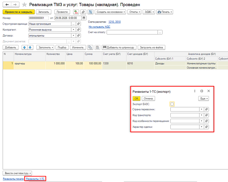Expand the Договор dropdown list
Image resolution: width=228 pixels, height=182 pixels.
pos(74,36)
